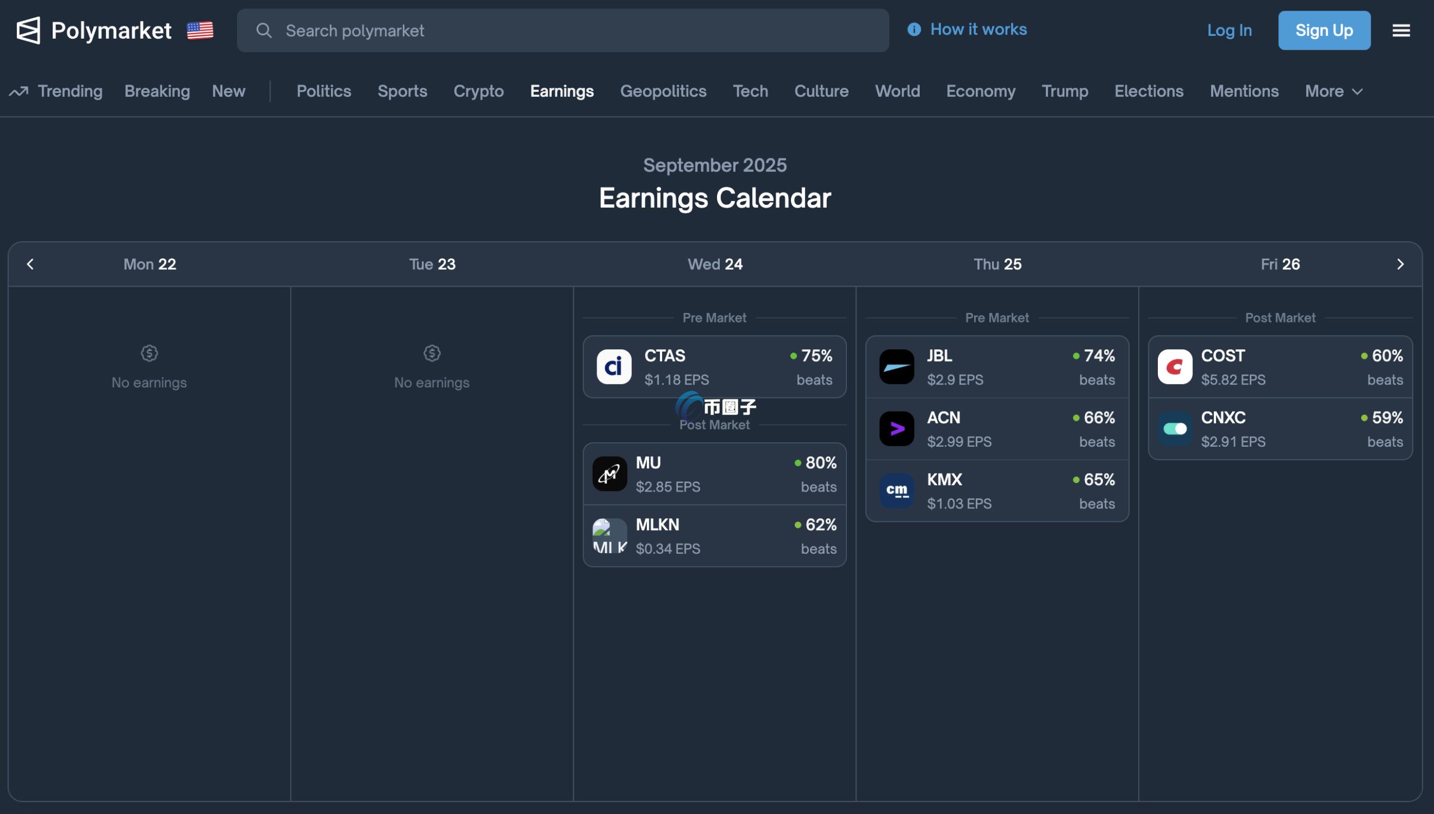
Task: Click the JBL company logo
Action: coord(896,367)
